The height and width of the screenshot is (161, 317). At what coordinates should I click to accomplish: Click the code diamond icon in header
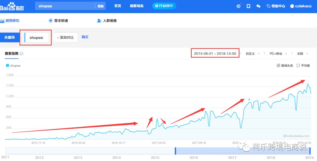pyautogui.click(x=239, y=6)
